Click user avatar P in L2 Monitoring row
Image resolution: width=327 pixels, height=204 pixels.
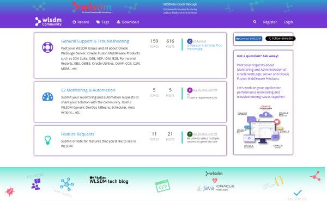(x=190, y=90)
